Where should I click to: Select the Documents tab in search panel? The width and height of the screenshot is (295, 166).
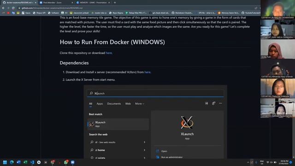point(114,104)
